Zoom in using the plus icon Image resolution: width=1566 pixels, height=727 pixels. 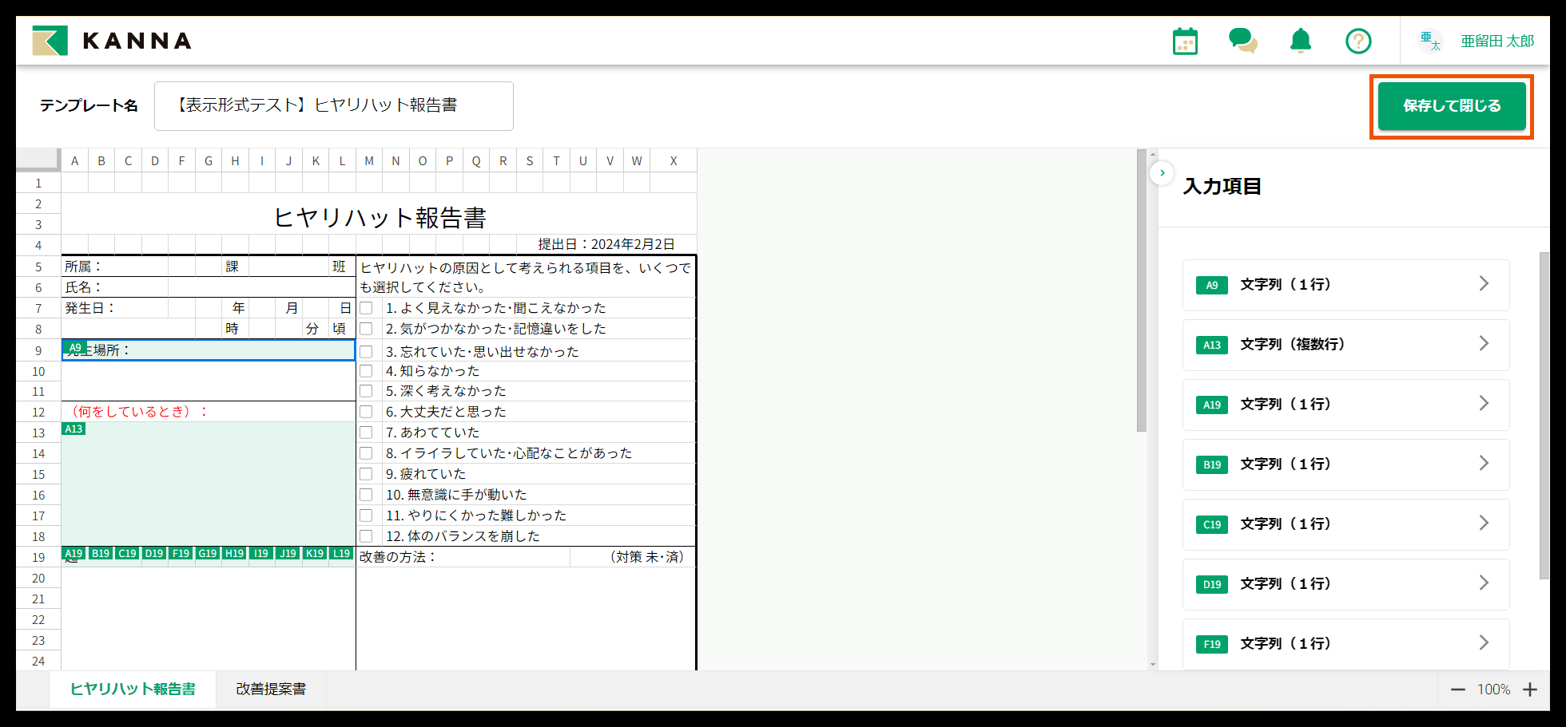(1531, 689)
